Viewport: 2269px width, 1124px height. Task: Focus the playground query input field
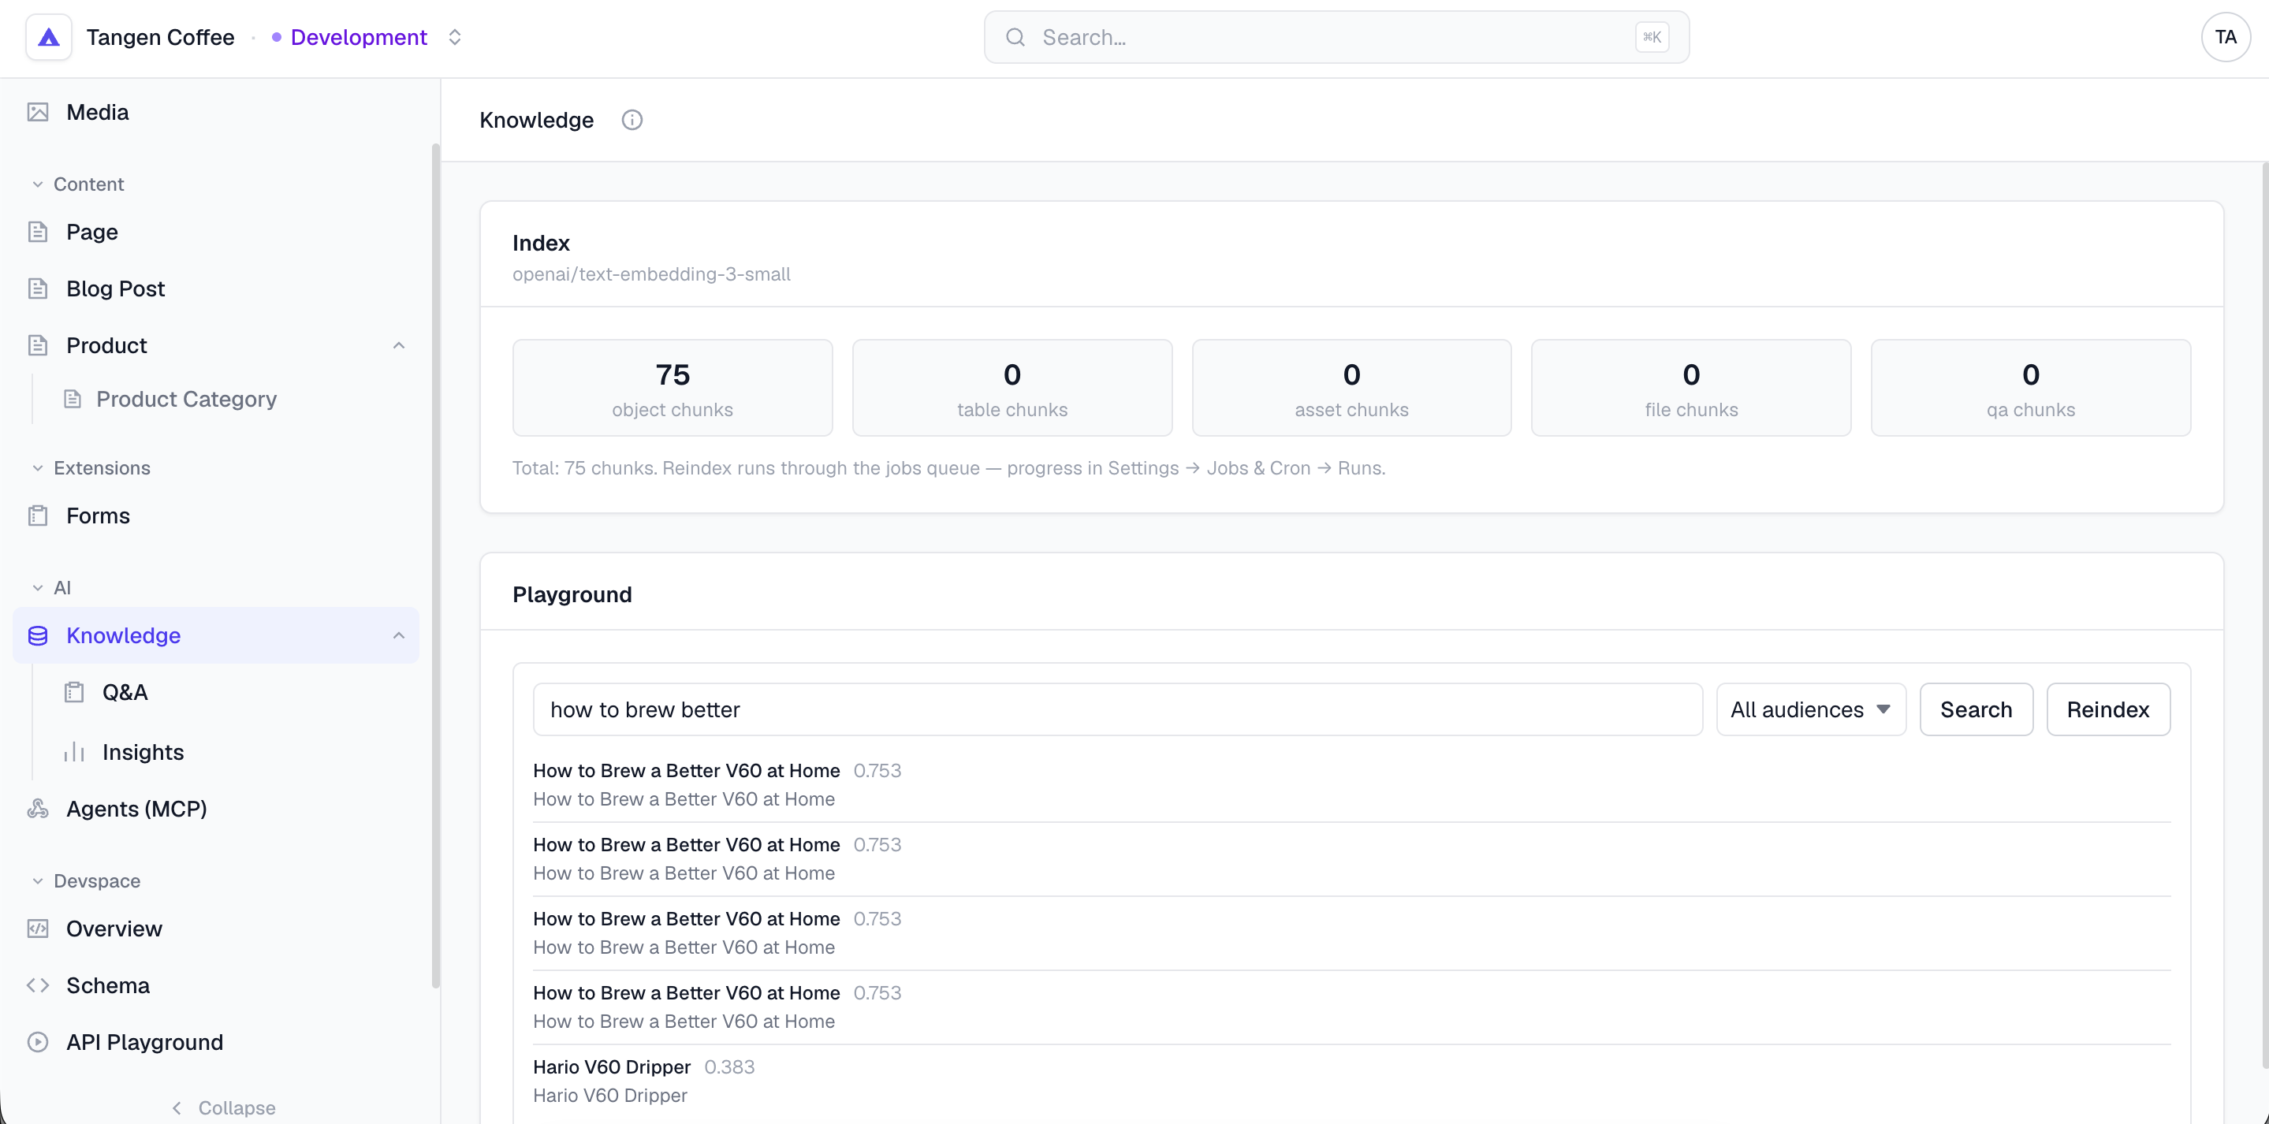[1117, 709]
